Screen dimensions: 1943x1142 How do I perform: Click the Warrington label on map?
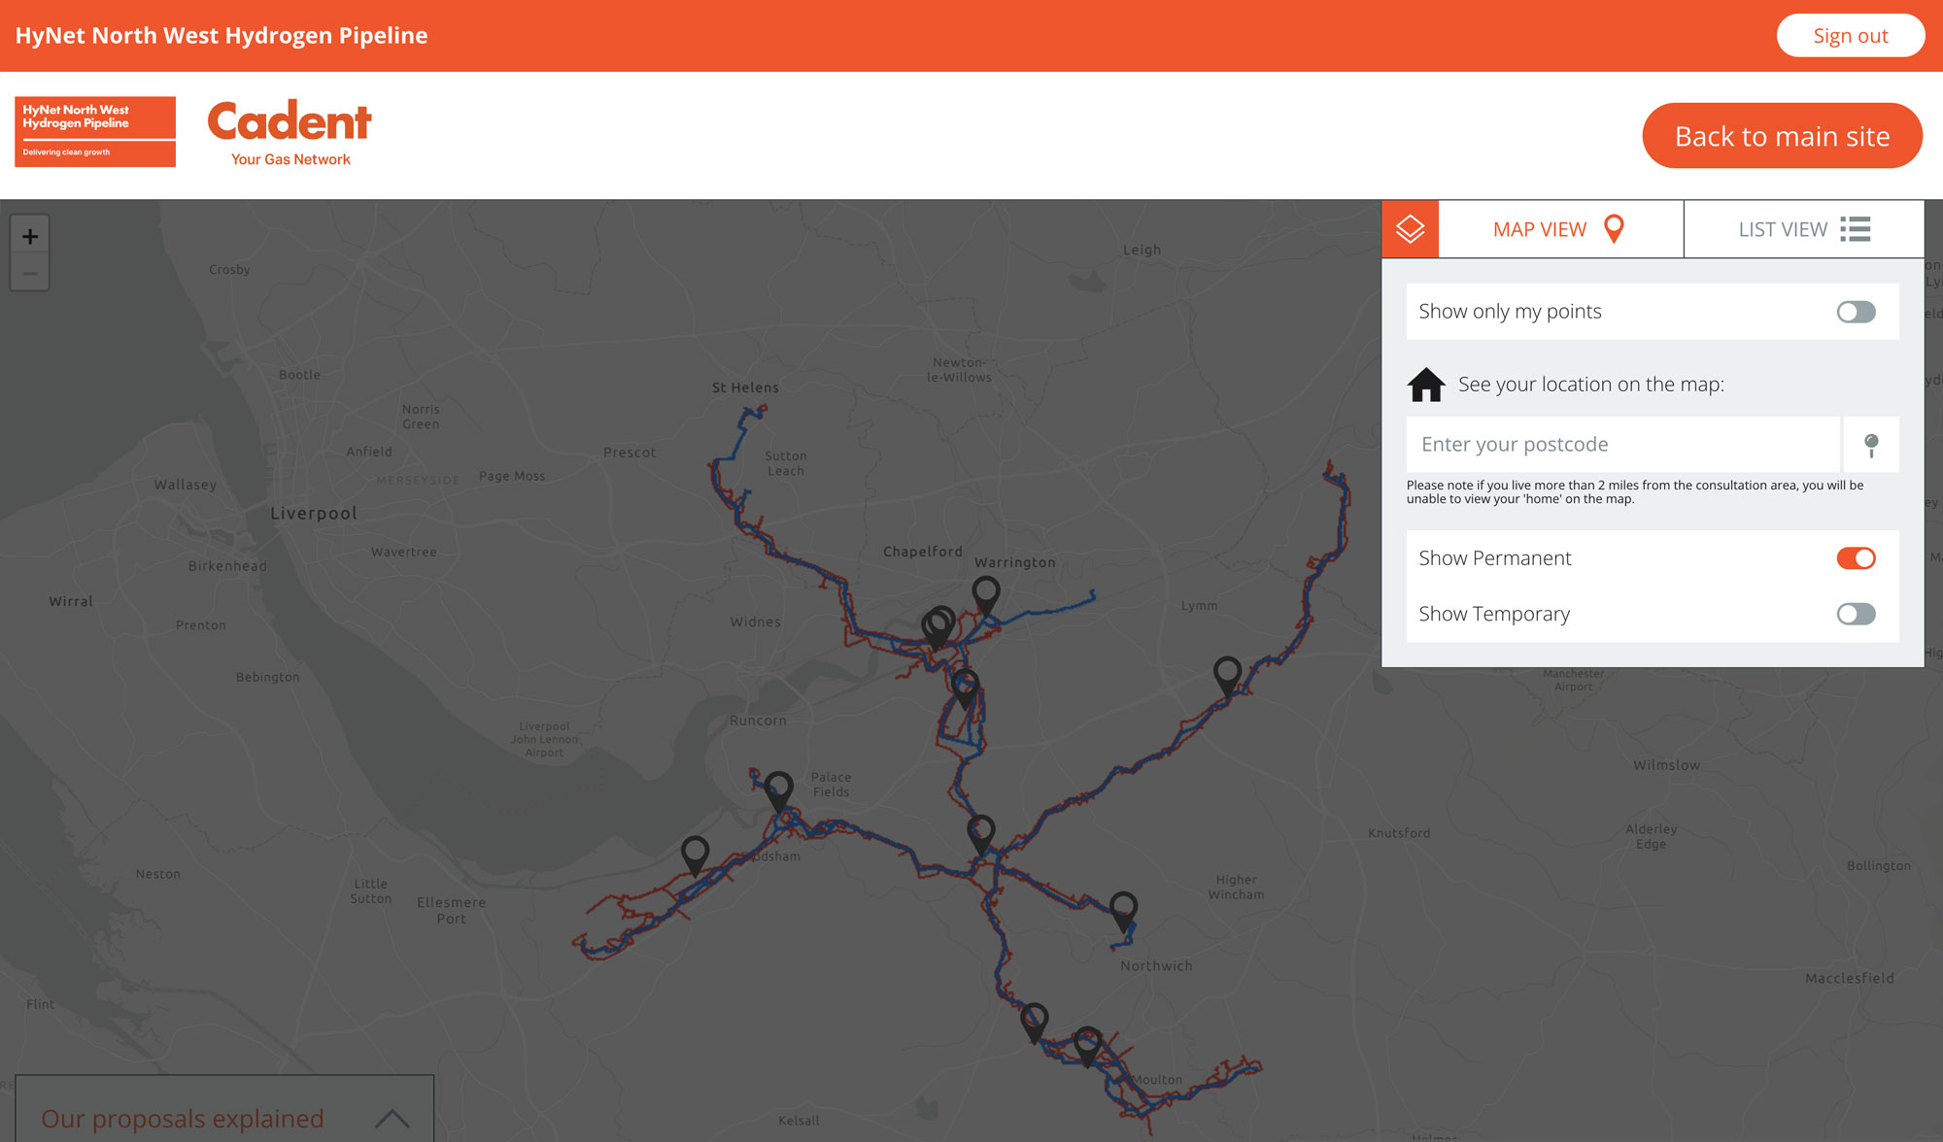[1015, 562]
